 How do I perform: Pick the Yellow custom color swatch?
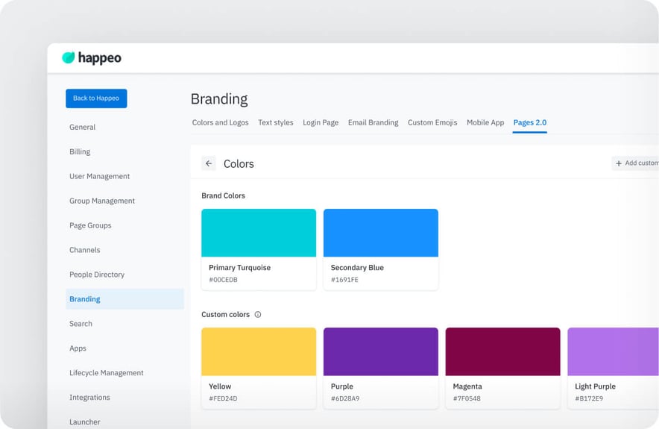259,351
